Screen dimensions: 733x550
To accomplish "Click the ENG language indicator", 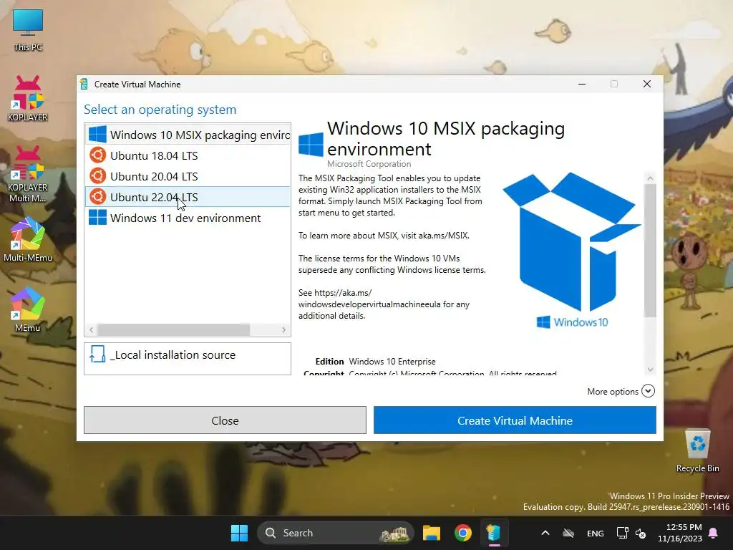I will (x=595, y=533).
